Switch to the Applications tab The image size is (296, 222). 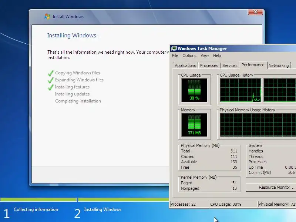coord(185,65)
